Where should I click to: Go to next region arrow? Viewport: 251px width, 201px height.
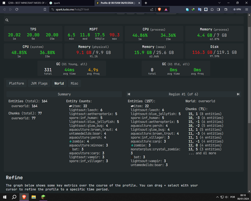coord(238,94)
